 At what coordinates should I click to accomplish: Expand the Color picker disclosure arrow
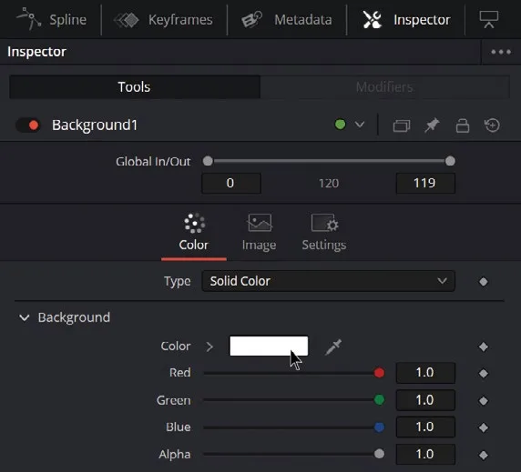pyautogui.click(x=209, y=346)
